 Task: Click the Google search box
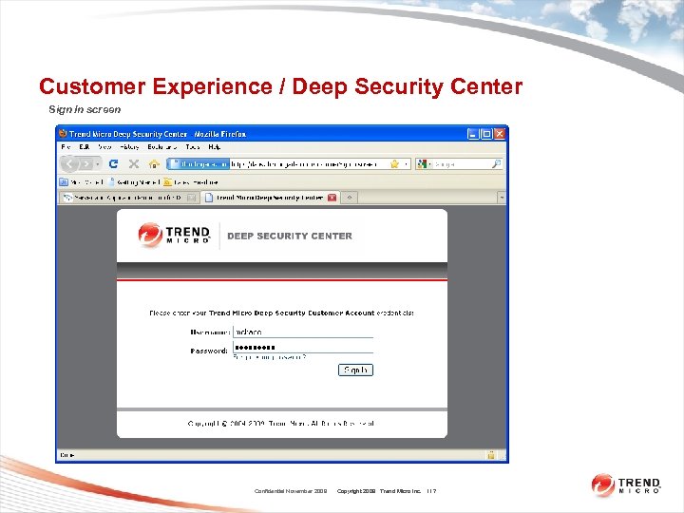click(461, 164)
